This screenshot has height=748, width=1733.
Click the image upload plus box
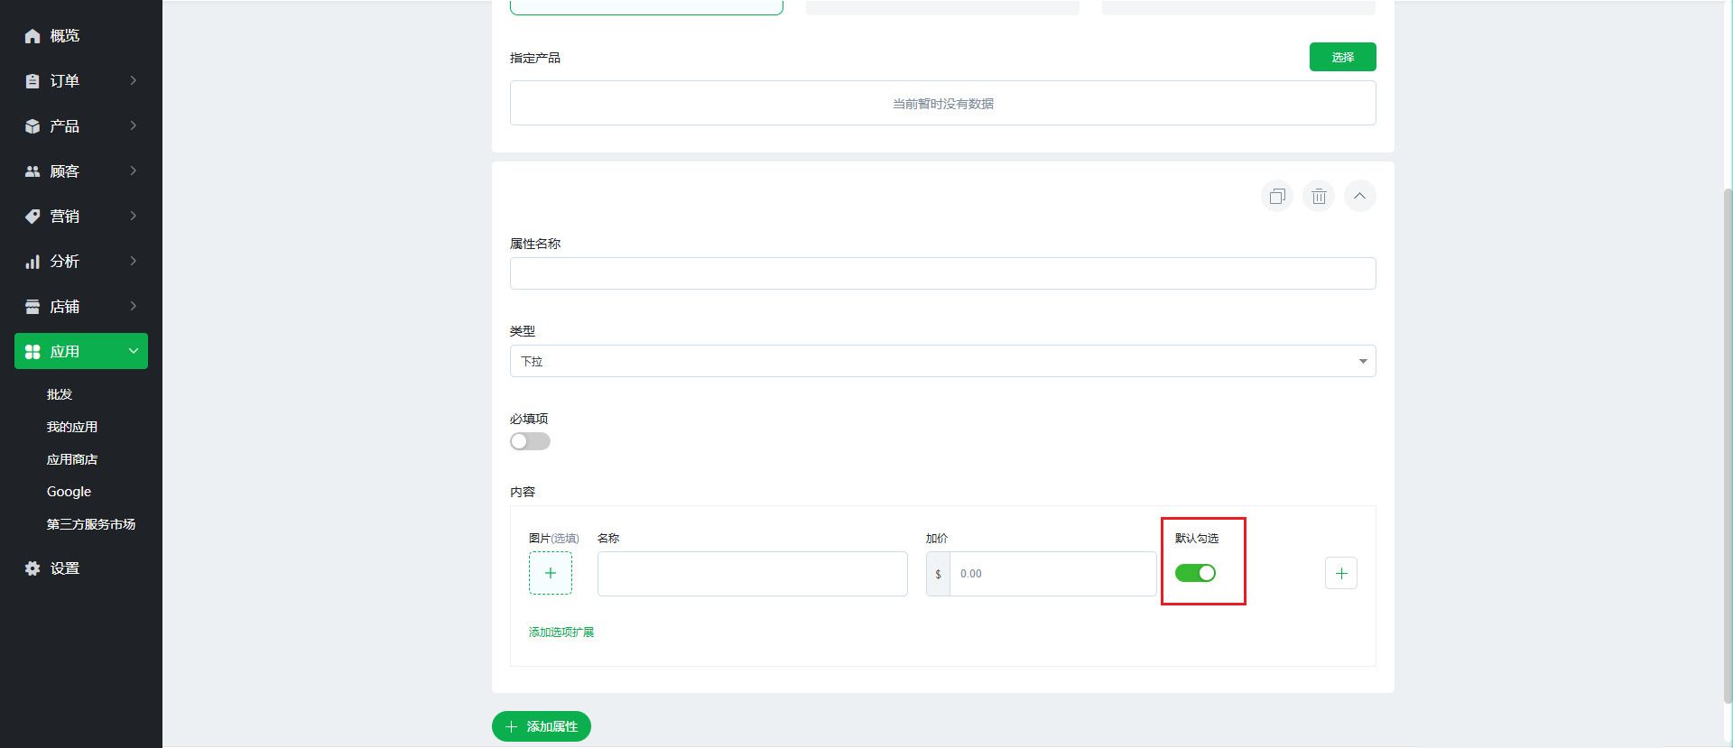coord(550,573)
